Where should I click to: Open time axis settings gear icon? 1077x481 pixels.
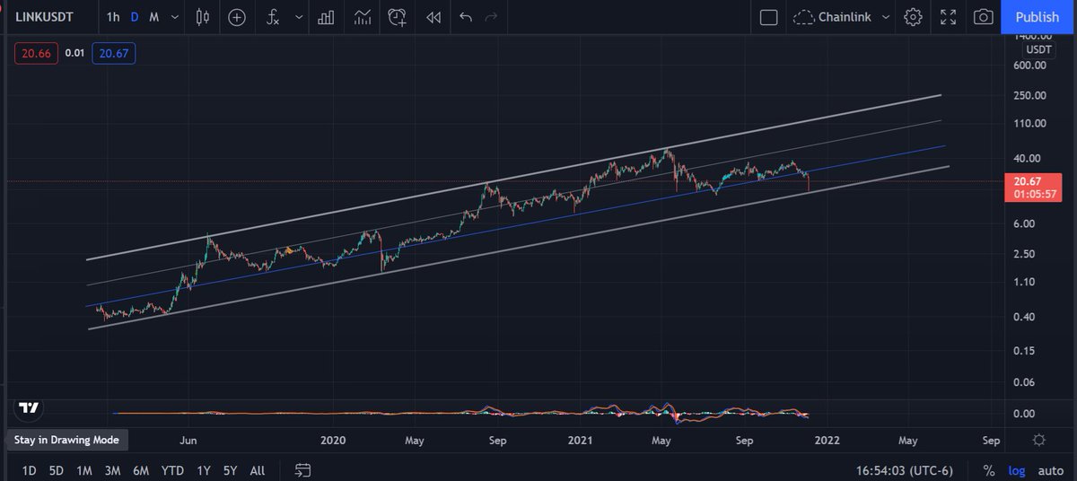click(1038, 440)
